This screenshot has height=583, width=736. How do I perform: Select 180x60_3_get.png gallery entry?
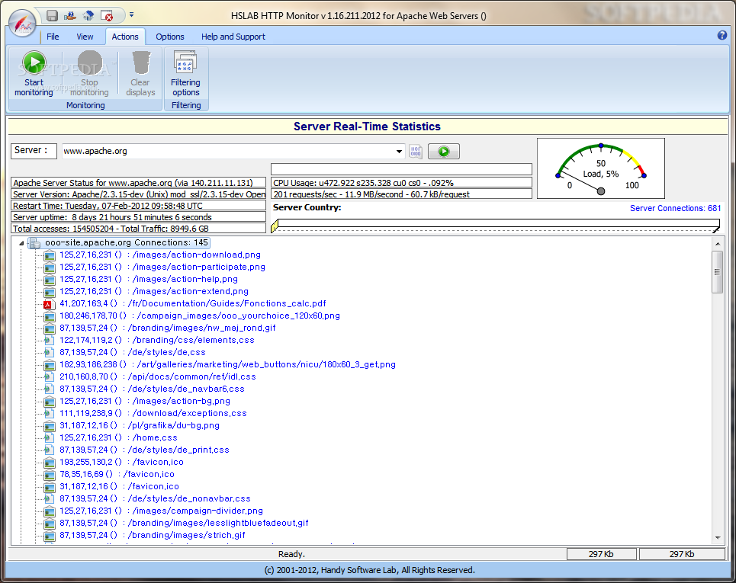(227, 364)
